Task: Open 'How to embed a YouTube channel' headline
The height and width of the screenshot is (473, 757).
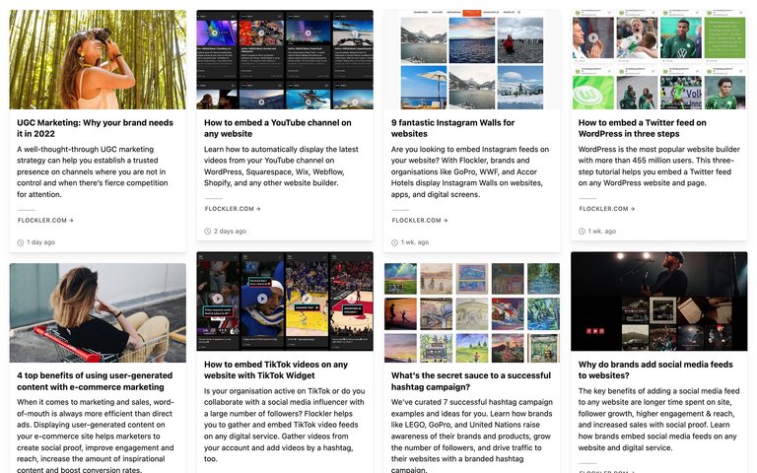Action: [278, 128]
